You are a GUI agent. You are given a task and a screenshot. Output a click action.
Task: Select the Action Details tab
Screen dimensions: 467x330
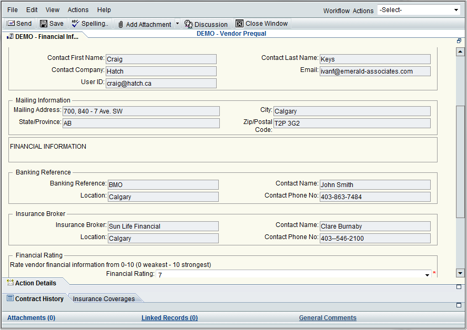point(35,283)
